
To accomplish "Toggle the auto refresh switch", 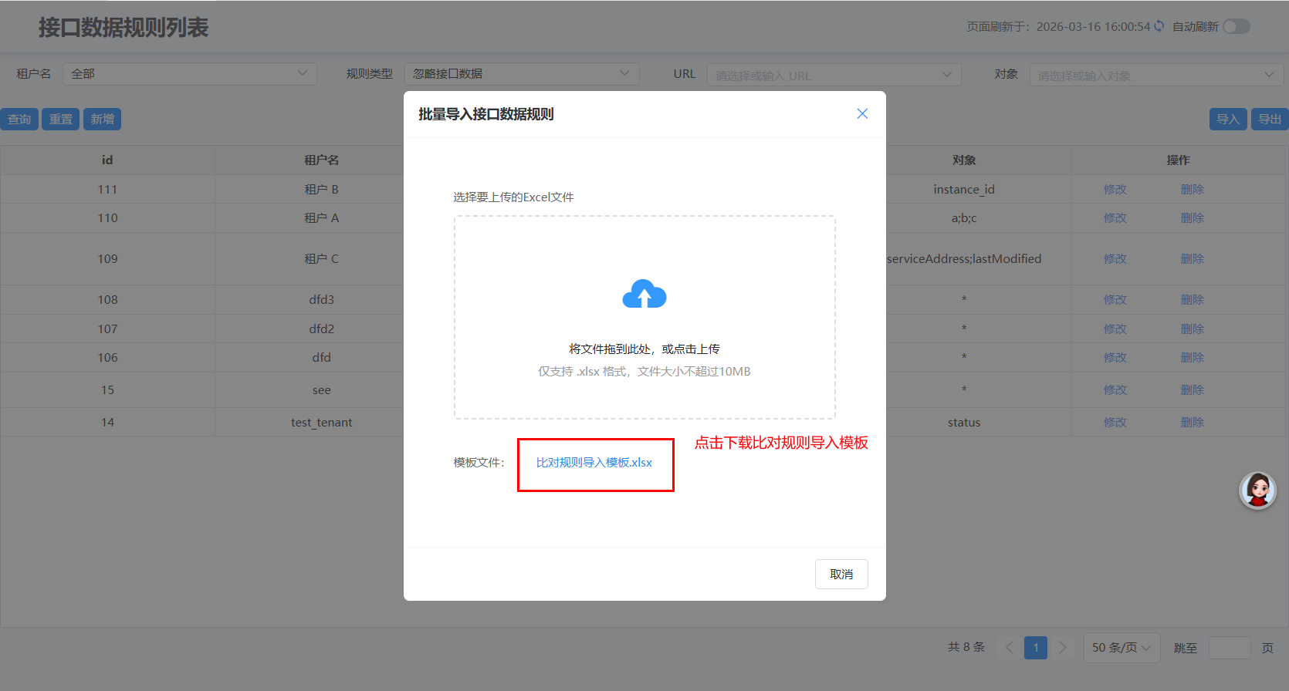I will [x=1236, y=26].
